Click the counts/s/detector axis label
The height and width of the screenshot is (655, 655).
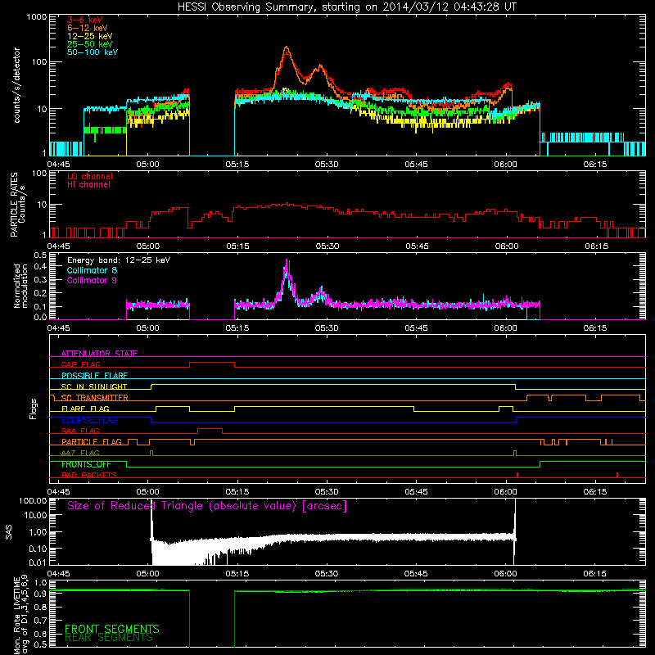(x=17, y=85)
